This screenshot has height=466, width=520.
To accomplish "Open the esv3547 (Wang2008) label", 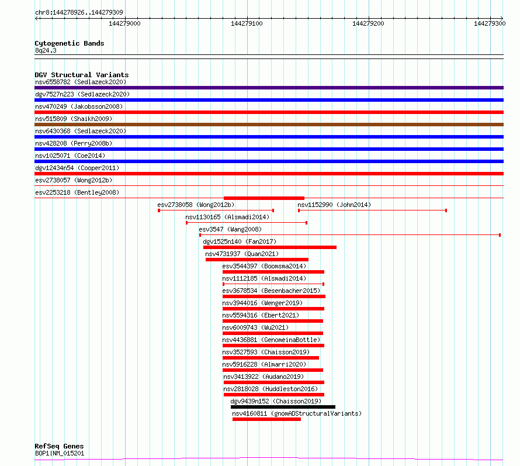I will (230, 229).
